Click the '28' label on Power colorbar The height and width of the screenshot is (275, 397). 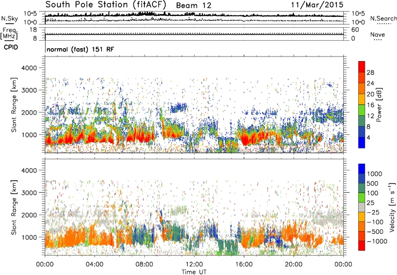coord(370,72)
